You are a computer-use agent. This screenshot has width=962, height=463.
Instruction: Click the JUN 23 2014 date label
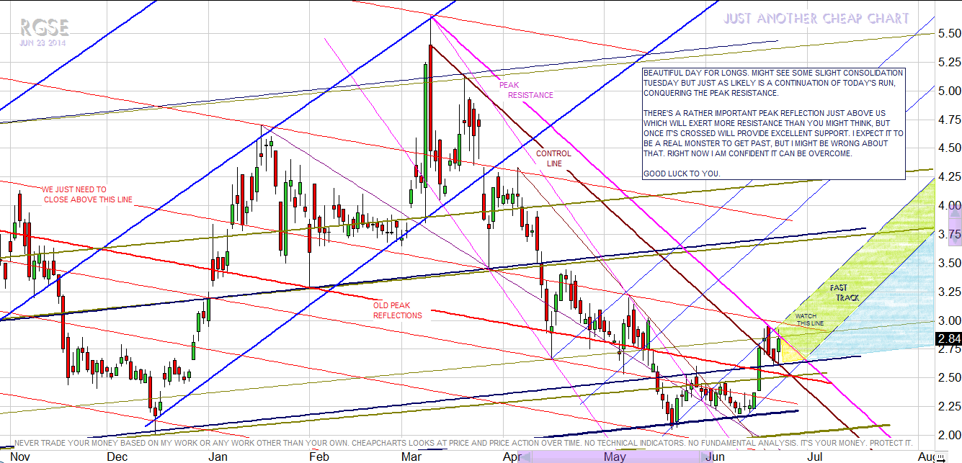click(x=45, y=43)
